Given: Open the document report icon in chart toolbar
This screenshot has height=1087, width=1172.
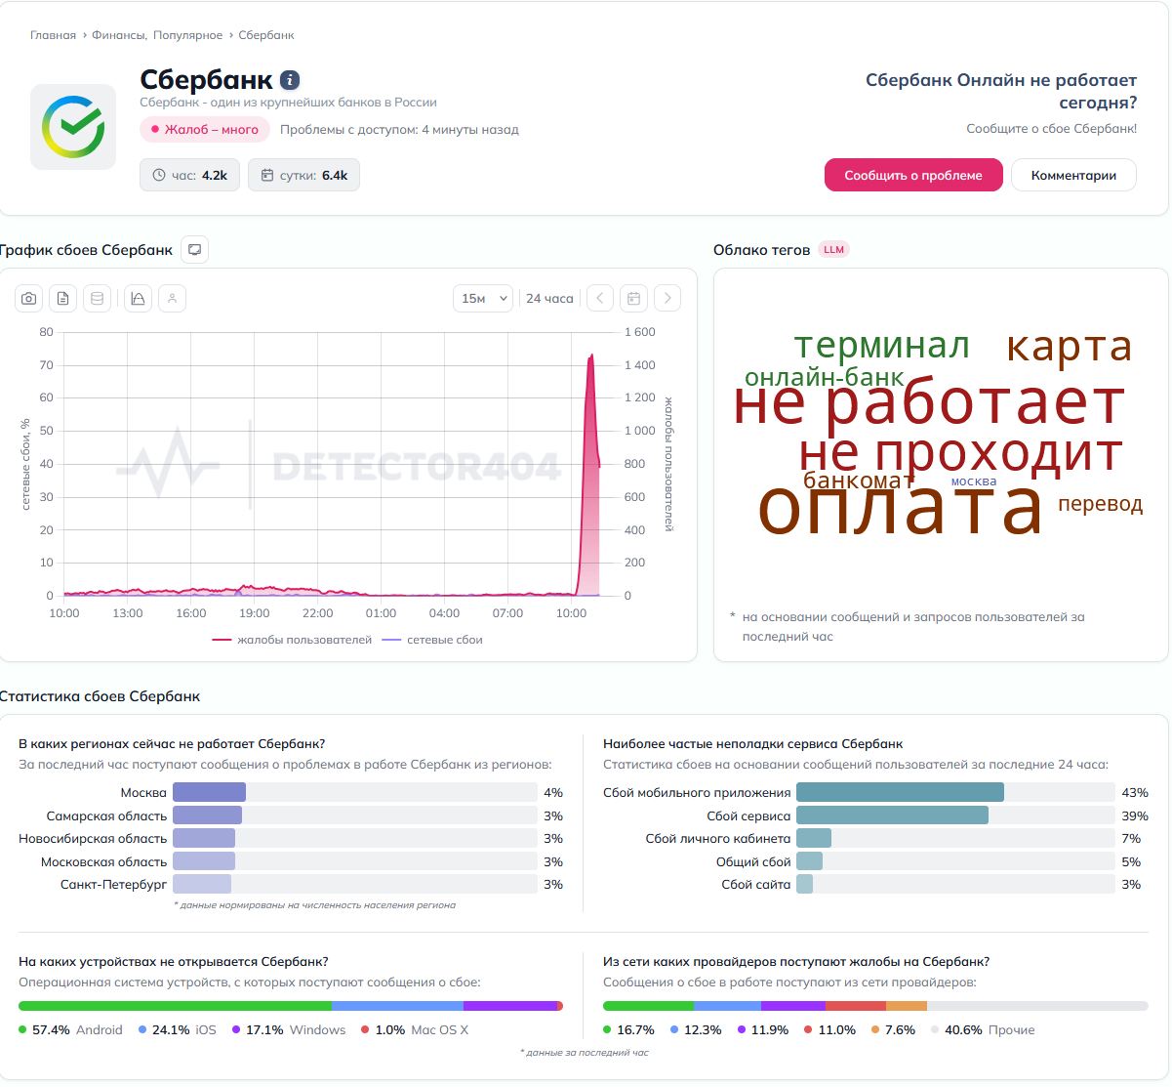Looking at the screenshot, I should 62,298.
